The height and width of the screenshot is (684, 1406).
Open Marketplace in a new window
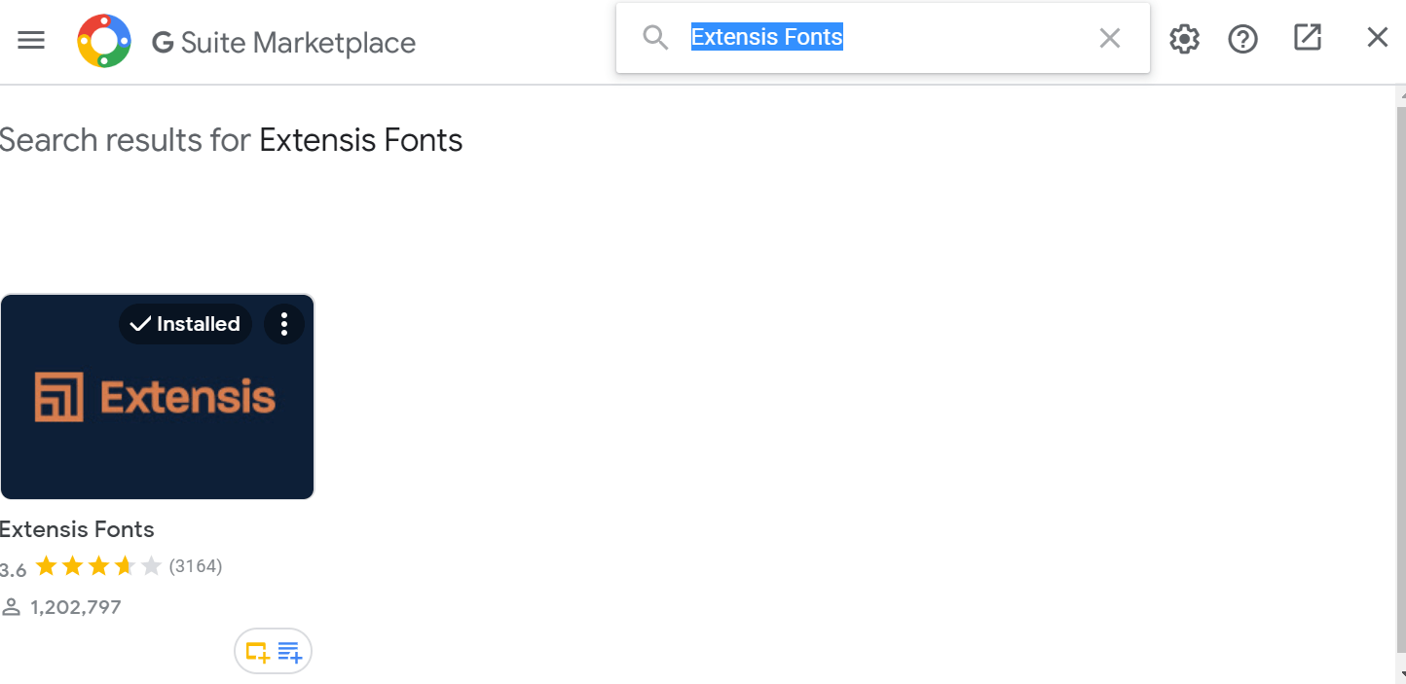[1307, 38]
